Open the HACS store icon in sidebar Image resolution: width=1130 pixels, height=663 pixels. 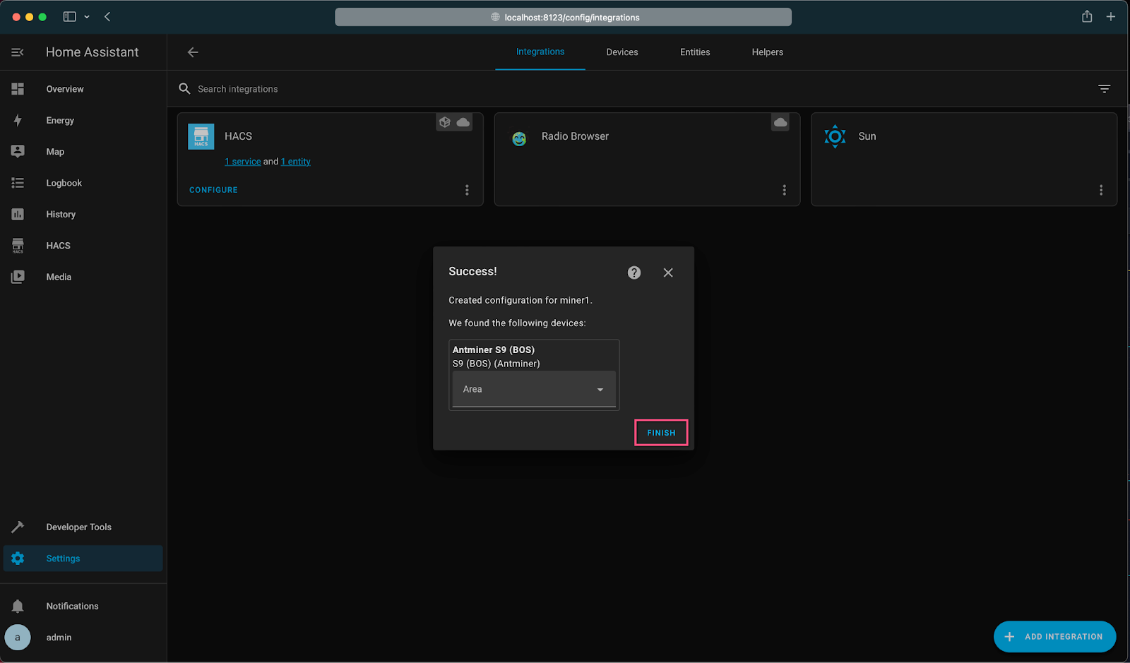tap(18, 246)
